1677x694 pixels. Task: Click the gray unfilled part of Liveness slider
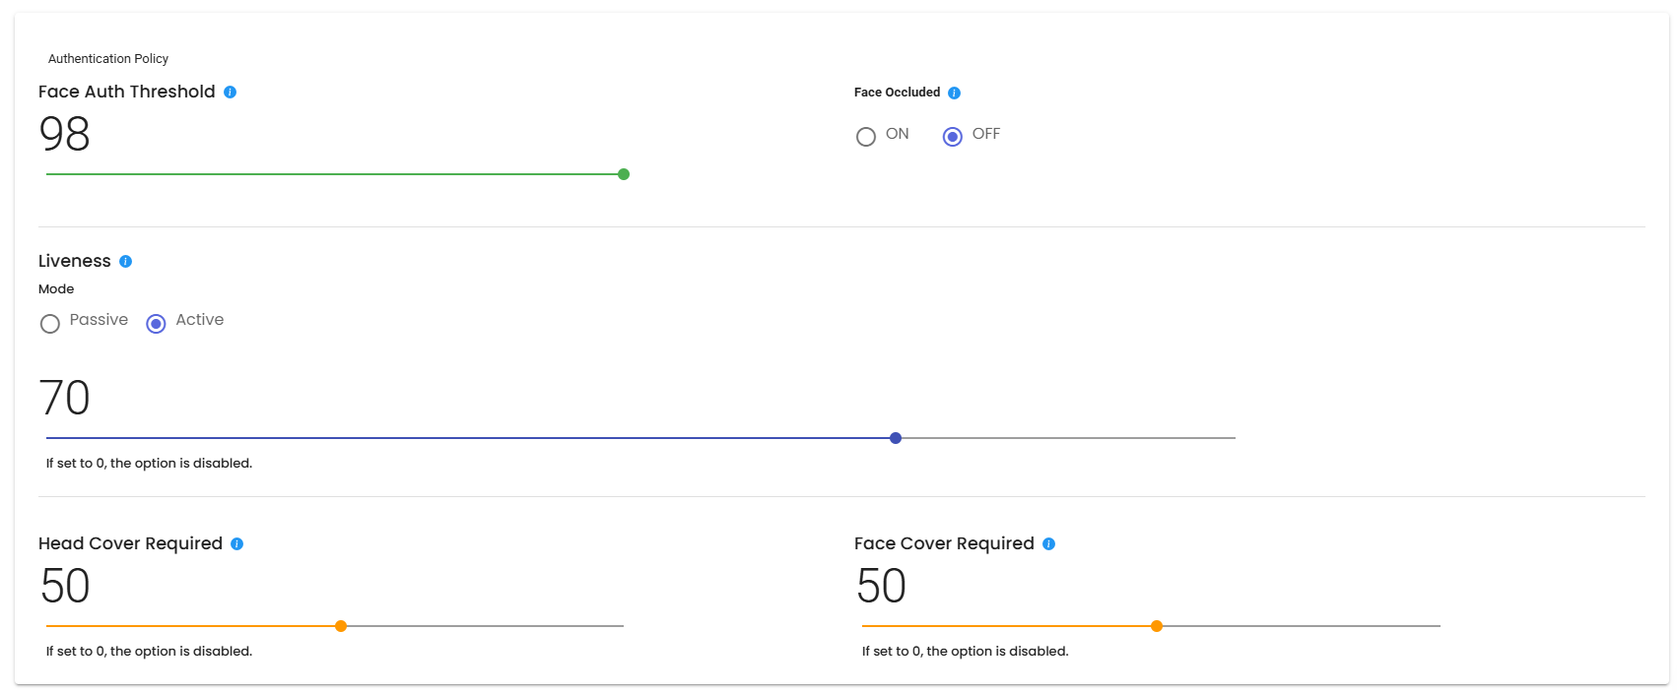[x=1064, y=438]
